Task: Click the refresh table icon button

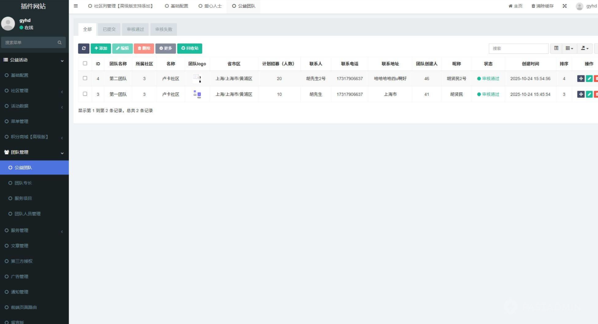Action: coord(83,48)
